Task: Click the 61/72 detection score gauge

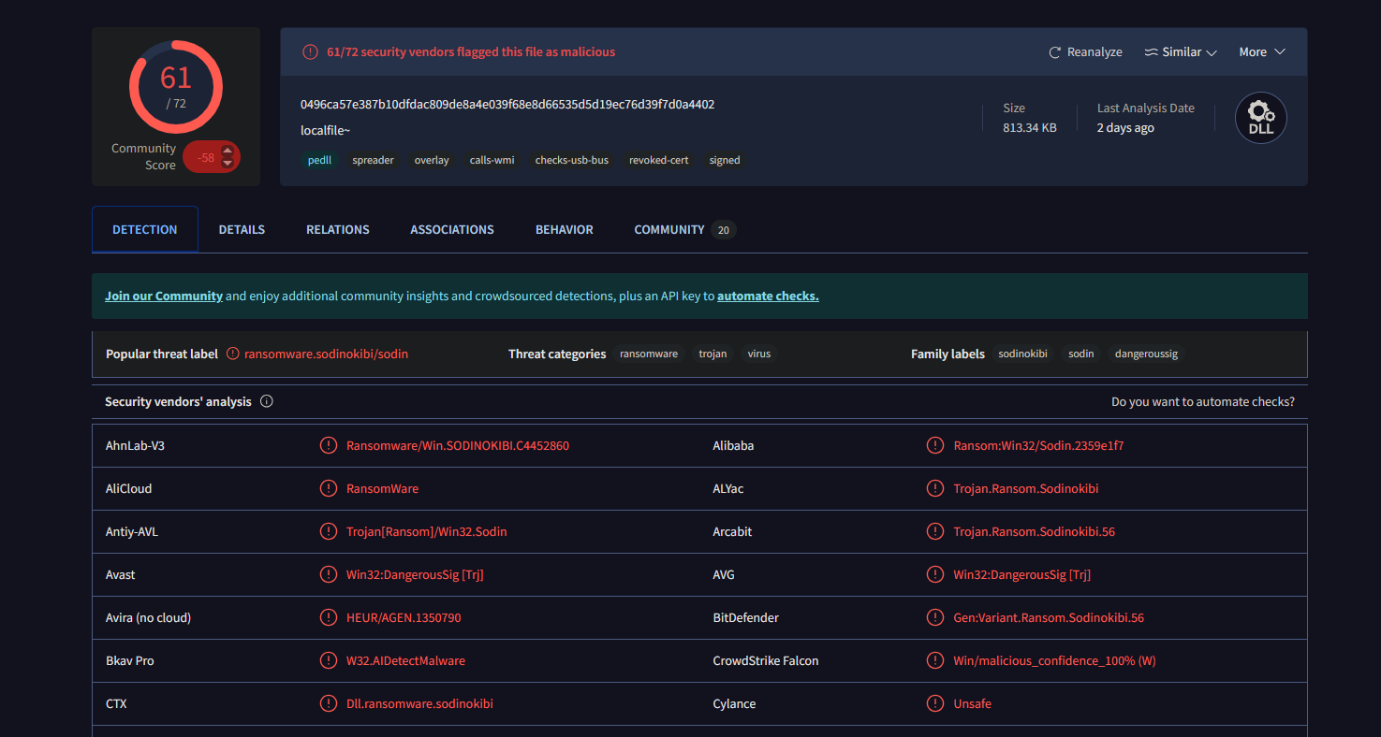Action: [176, 87]
